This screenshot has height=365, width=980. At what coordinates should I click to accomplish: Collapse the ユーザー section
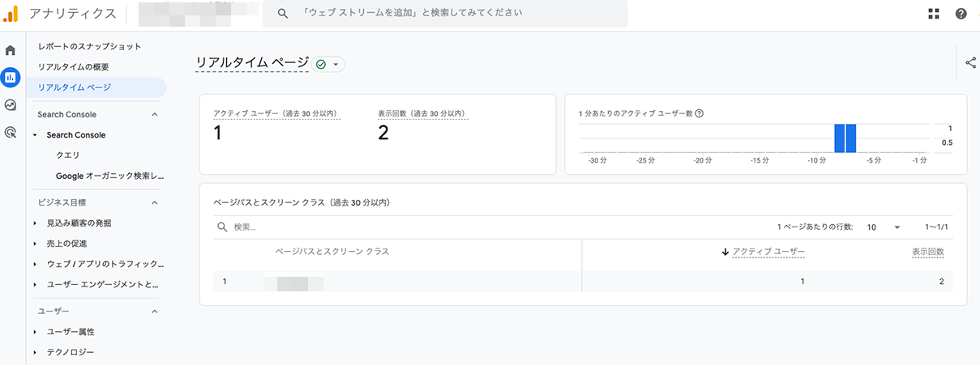click(154, 311)
